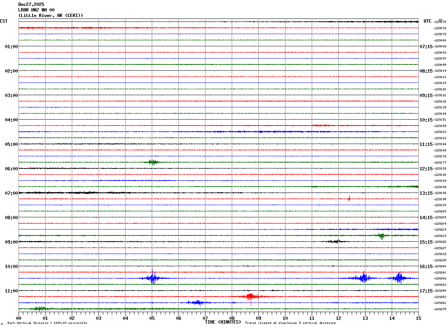Click the station name (Little River, AR (CERI))

point(51,16)
